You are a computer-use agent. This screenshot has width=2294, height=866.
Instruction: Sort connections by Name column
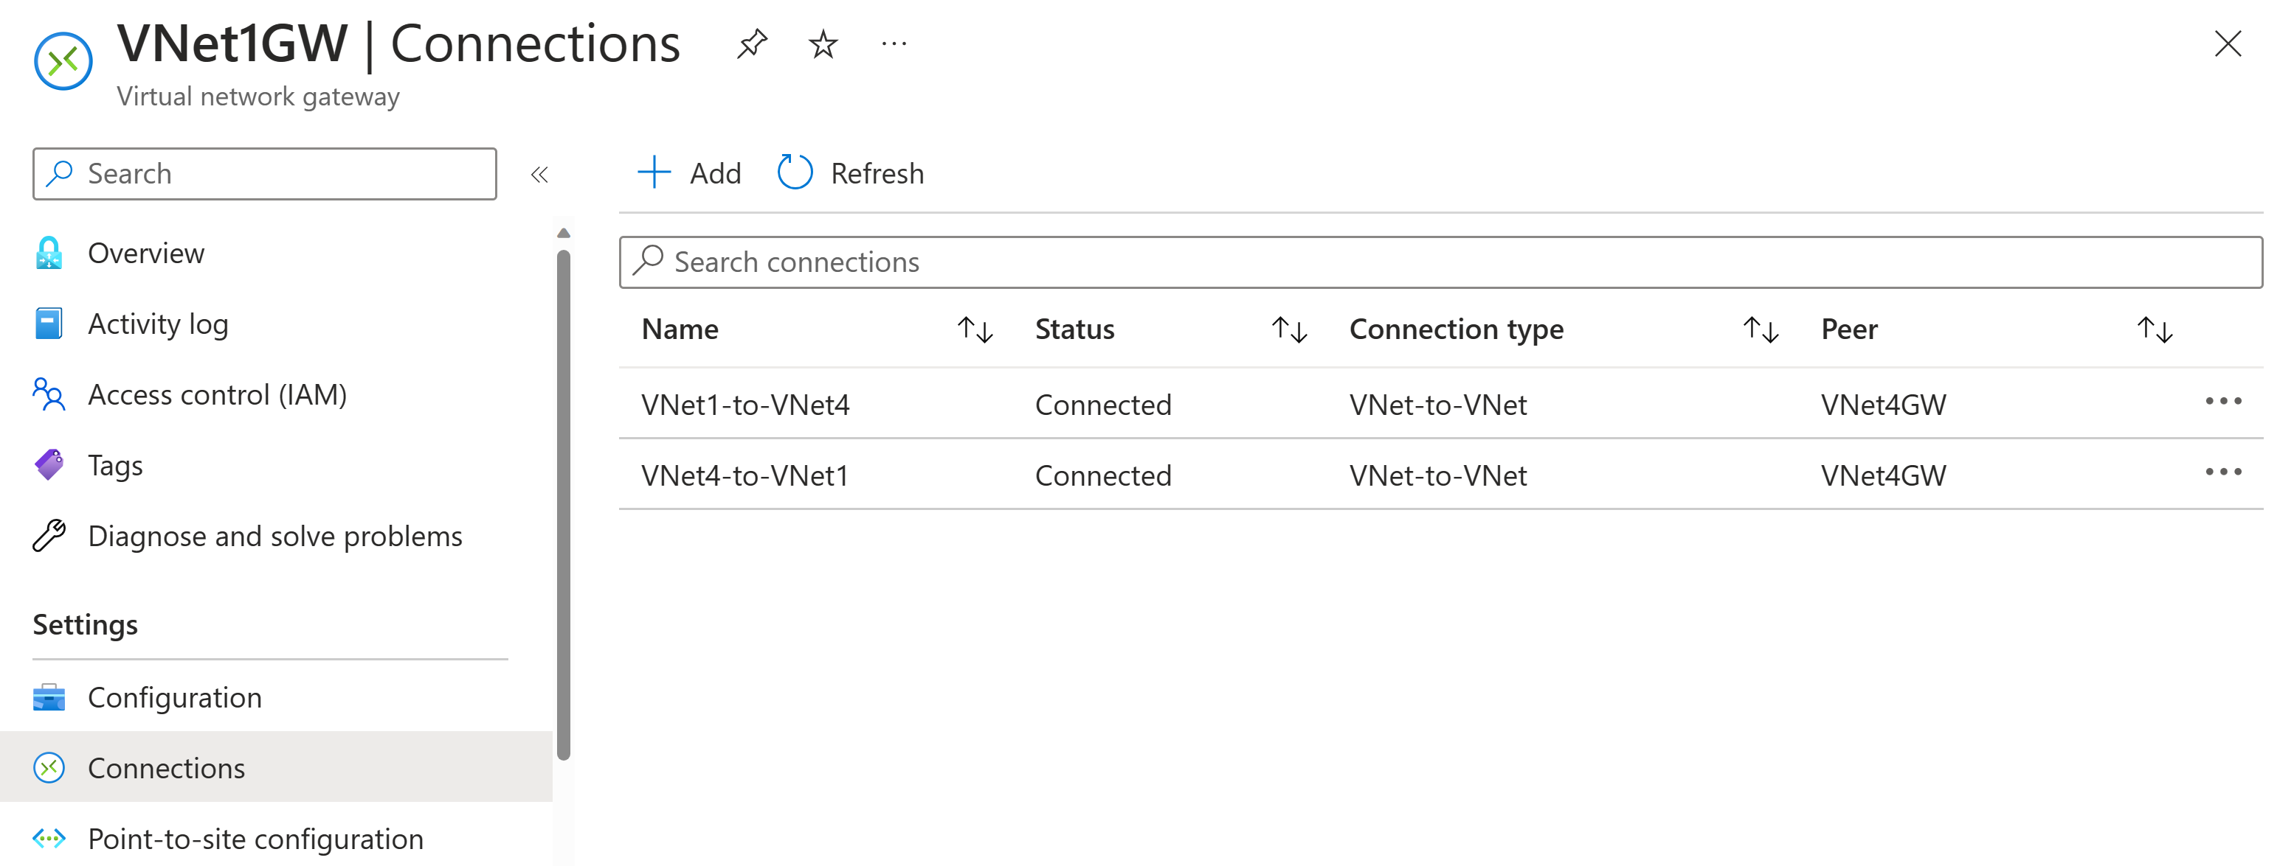click(x=974, y=330)
